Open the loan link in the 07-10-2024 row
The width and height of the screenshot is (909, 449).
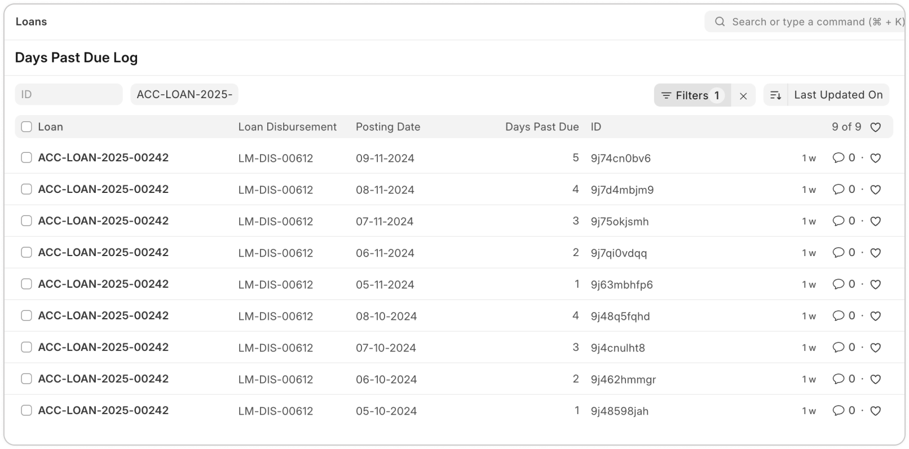pos(103,347)
